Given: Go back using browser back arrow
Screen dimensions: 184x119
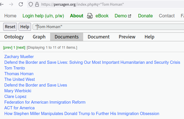Looking at the screenshot, I should (x=2, y=4).
